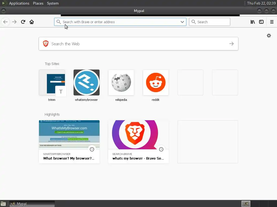Open the Brave Search highlight card
Screen dimensions: 277x207
pos(138,142)
